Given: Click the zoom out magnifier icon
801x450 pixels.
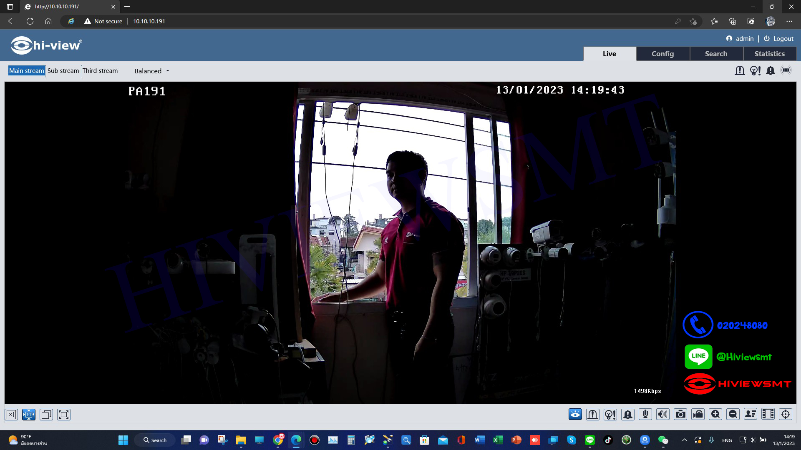Looking at the screenshot, I should pyautogui.click(x=733, y=414).
